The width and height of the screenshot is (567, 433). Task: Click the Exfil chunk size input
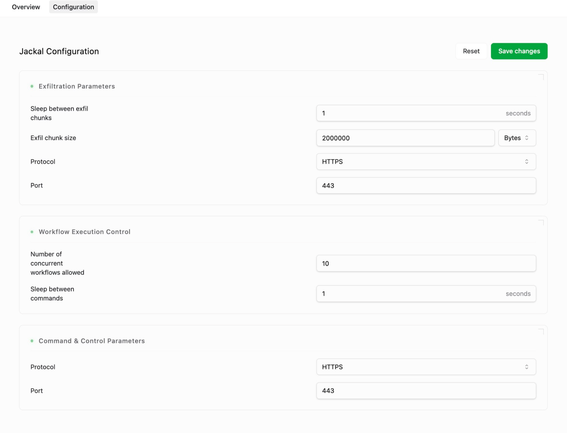(405, 138)
